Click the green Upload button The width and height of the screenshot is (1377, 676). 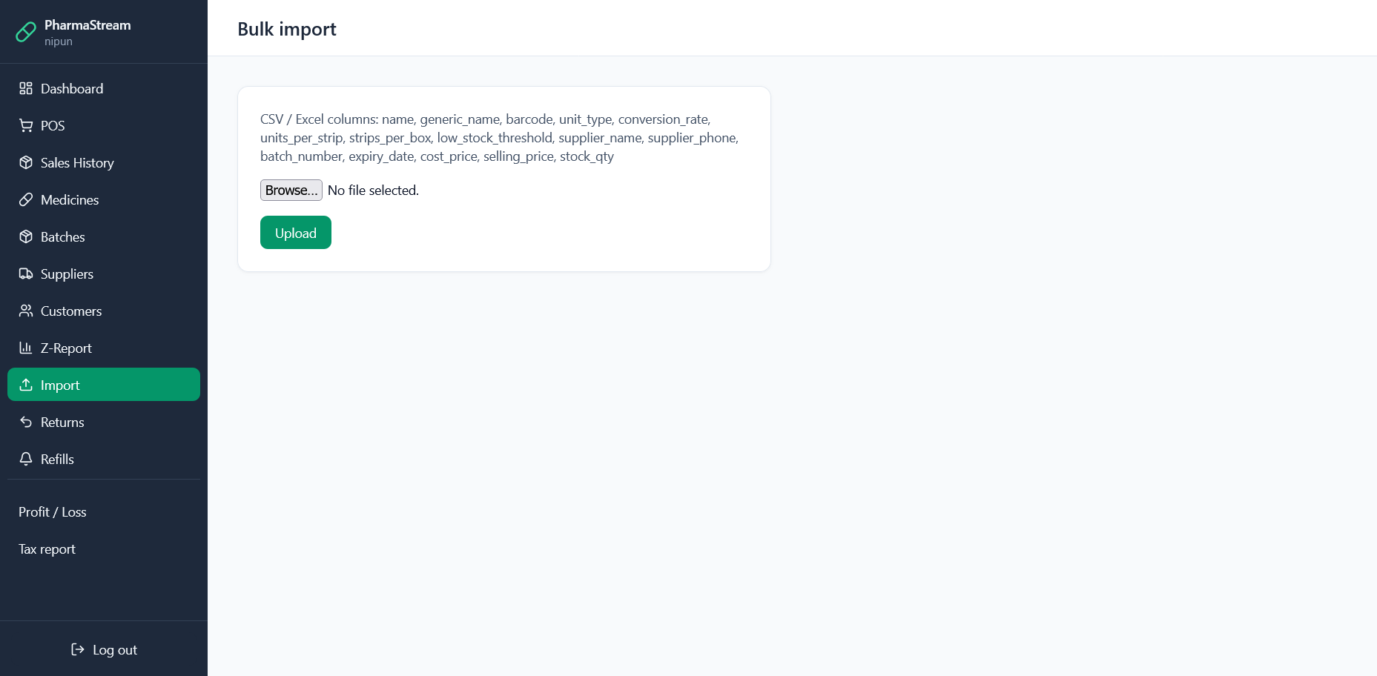[295, 233]
